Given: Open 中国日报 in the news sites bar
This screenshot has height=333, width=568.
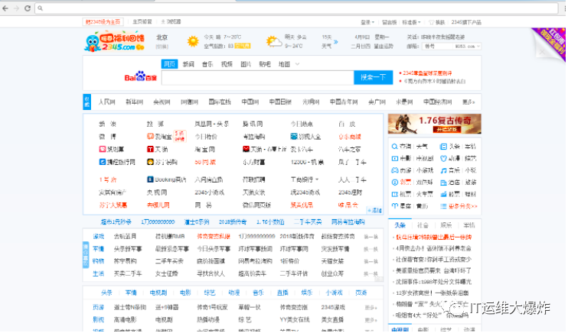Looking at the screenshot, I should coord(280,102).
